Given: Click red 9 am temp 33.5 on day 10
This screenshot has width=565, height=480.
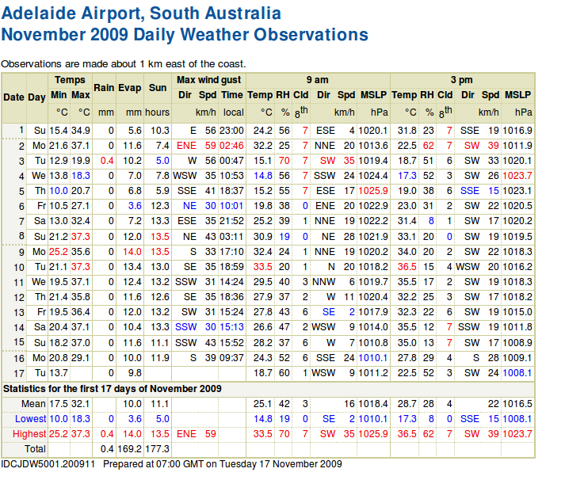Looking at the screenshot, I should (x=262, y=267).
